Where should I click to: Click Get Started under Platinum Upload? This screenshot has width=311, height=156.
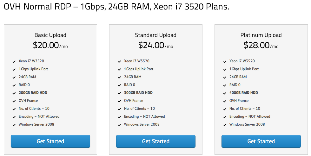pos(261,141)
